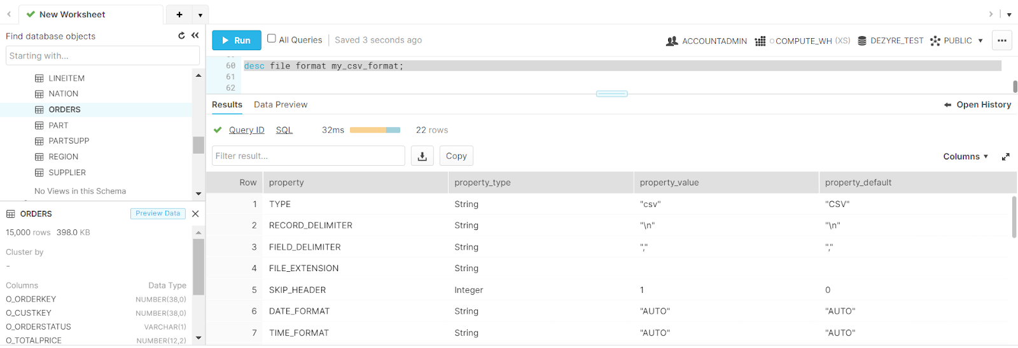This screenshot has height=348, width=1018.
Task: Select the Results tab
Action: click(x=227, y=105)
